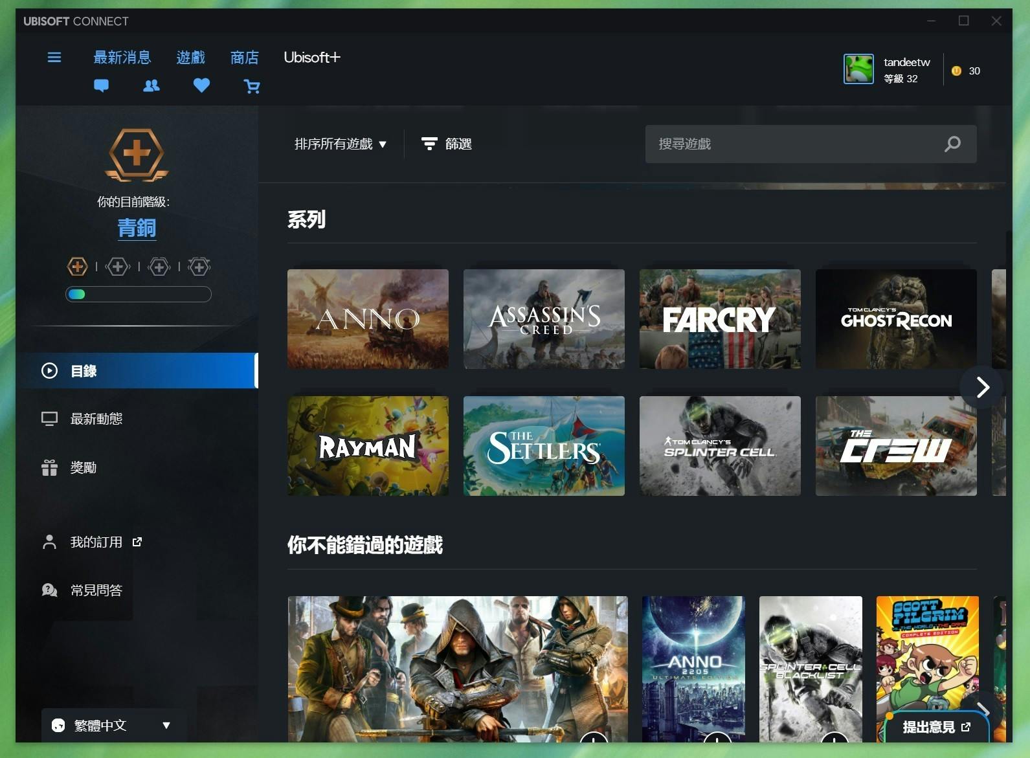This screenshot has width=1030, height=758.
Task: Open the wishlist heart icon
Action: 201,85
